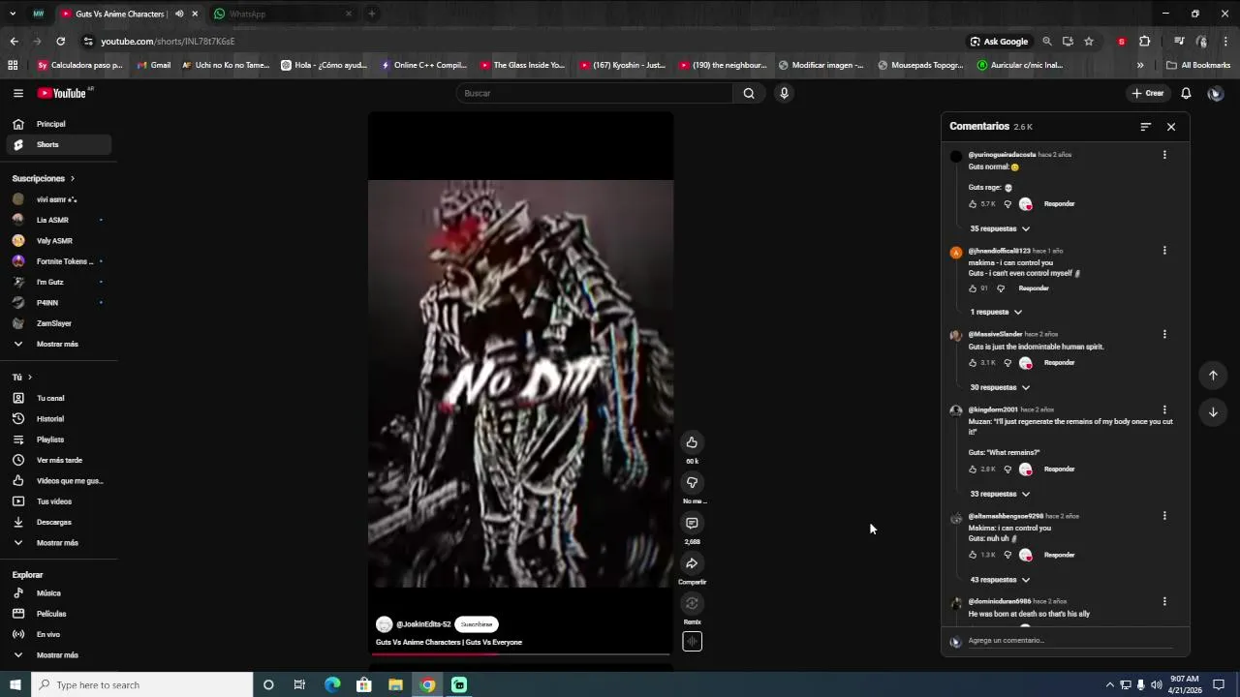Start voice search with the microphone
The height and width of the screenshot is (697, 1240).
tap(784, 93)
